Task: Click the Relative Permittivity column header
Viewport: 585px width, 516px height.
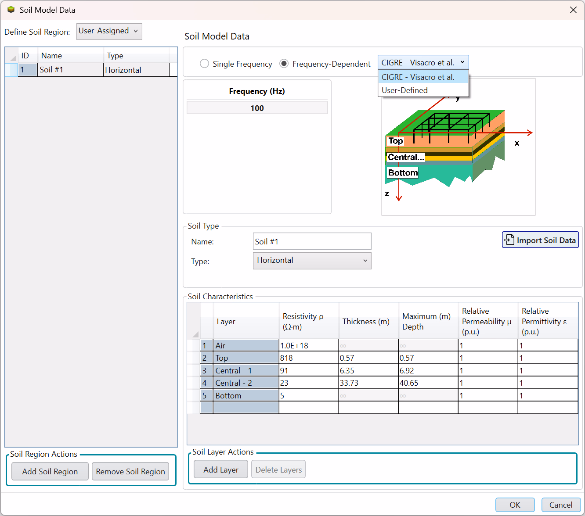Action: (548, 321)
